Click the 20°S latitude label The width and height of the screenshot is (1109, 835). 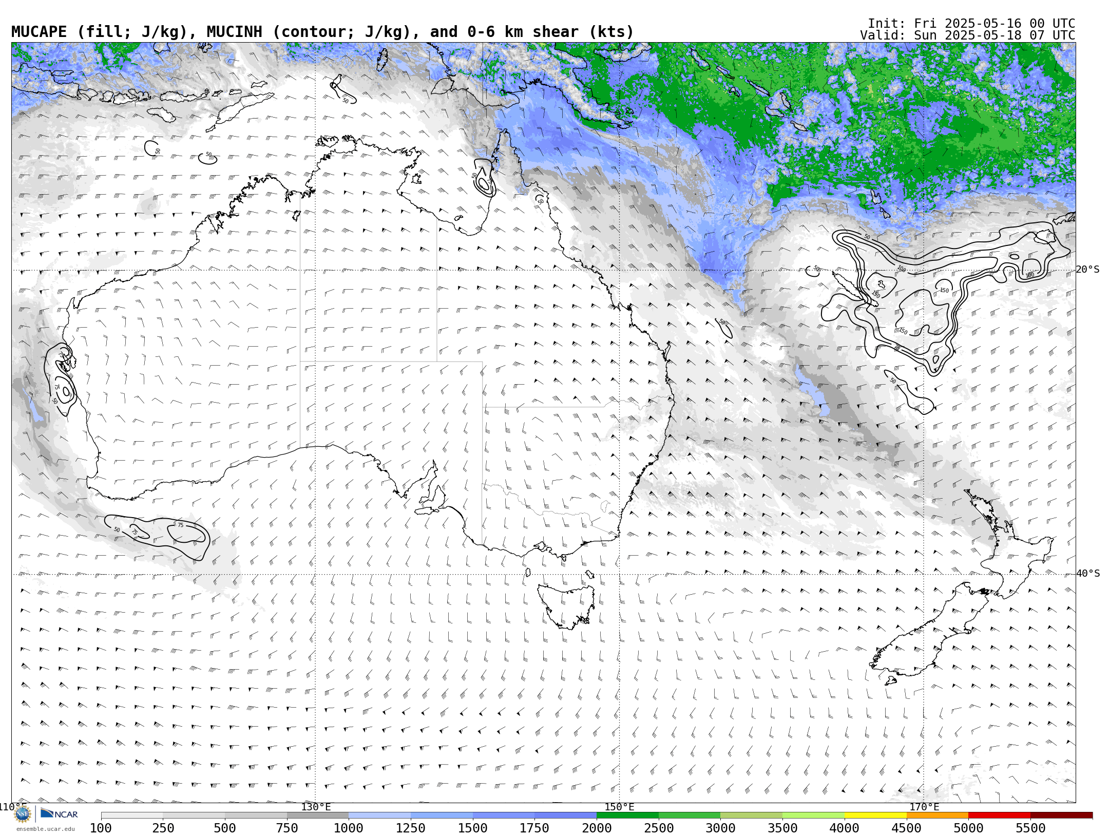tap(1088, 270)
